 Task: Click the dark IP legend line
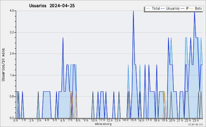tap(183, 9)
